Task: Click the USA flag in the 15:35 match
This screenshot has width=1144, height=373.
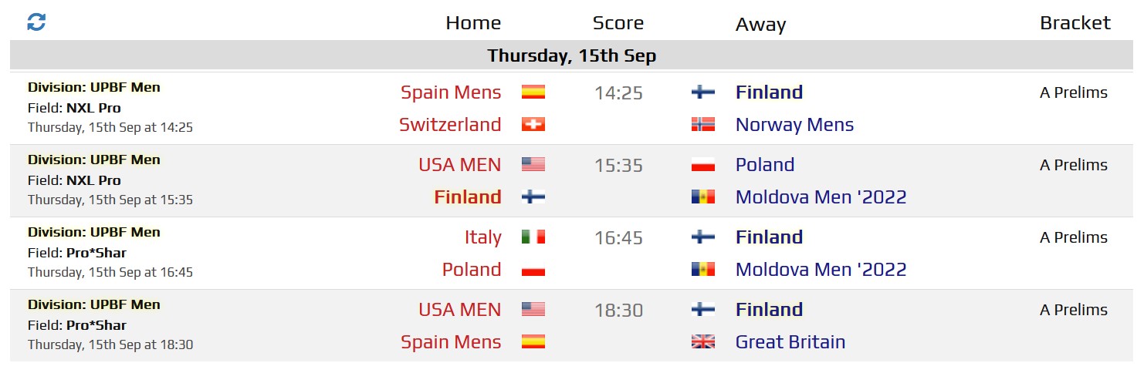Action: (533, 164)
